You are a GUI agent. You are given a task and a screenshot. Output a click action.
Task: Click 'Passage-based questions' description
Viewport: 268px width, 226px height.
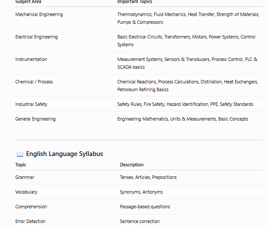(145, 207)
